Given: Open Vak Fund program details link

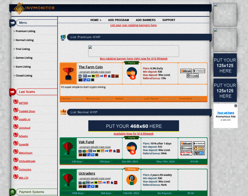Looking at the screenshot, I should click(x=95, y=147).
